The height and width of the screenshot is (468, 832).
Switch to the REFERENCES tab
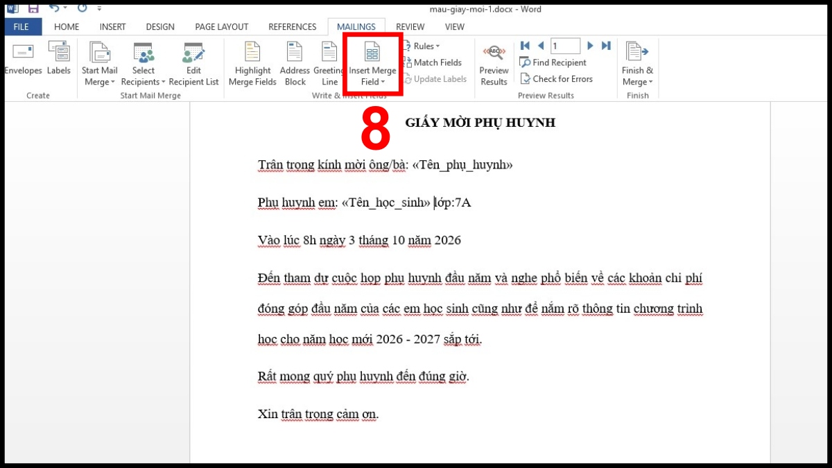point(292,27)
